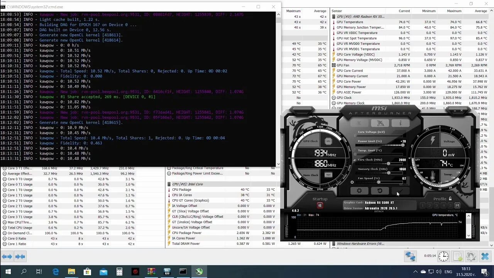Show hidden system tray icons chevron
Viewport: 494px width, 278px height.
[416, 272]
